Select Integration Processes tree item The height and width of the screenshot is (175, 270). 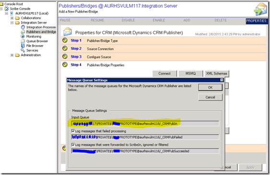point(41,27)
